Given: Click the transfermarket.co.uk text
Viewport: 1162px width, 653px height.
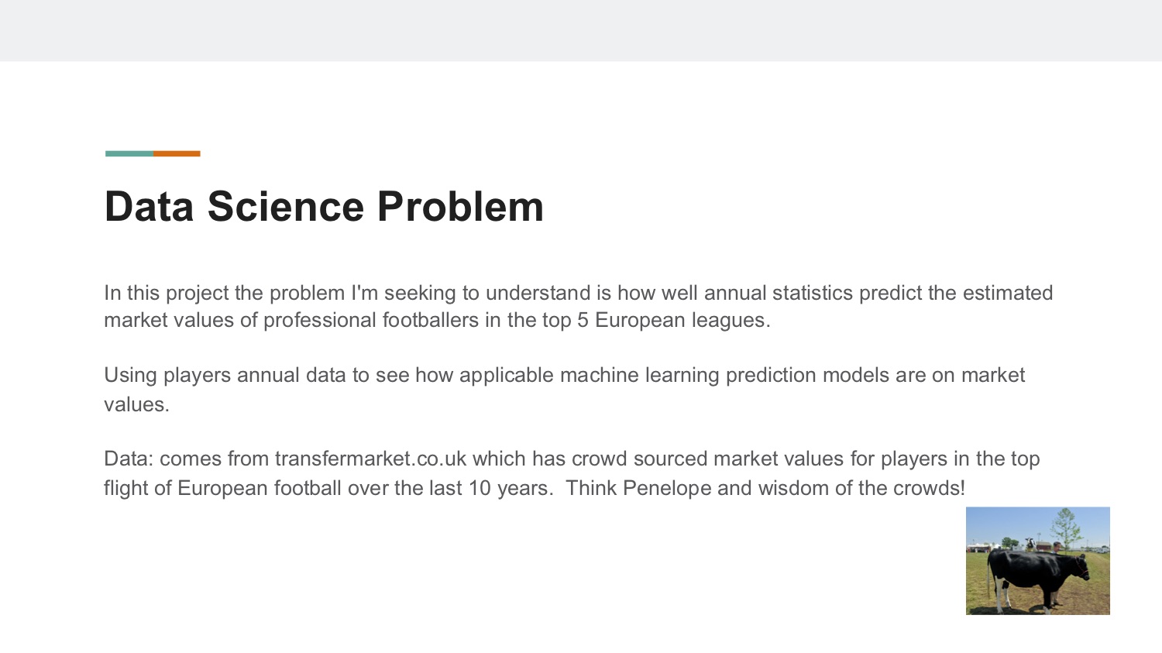Looking at the screenshot, I should coord(370,459).
